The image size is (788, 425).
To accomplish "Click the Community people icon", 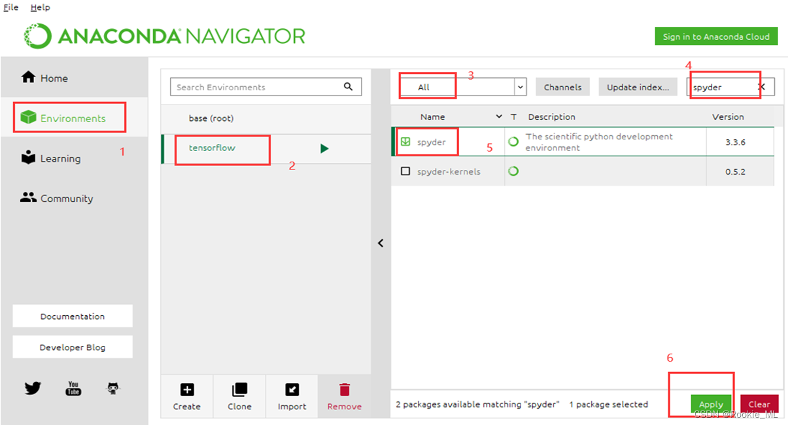I will point(28,197).
